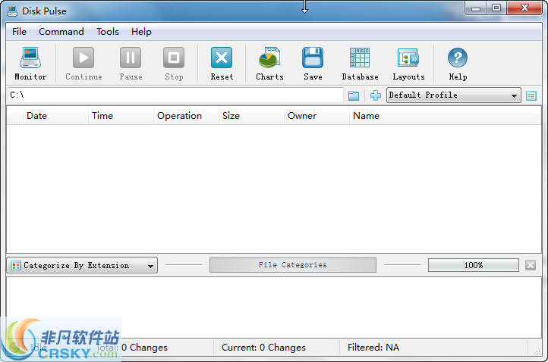Minimize the Disk Pulse window
Image resolution: width=548 pixels, height=362 pixels.
point(476,8)
